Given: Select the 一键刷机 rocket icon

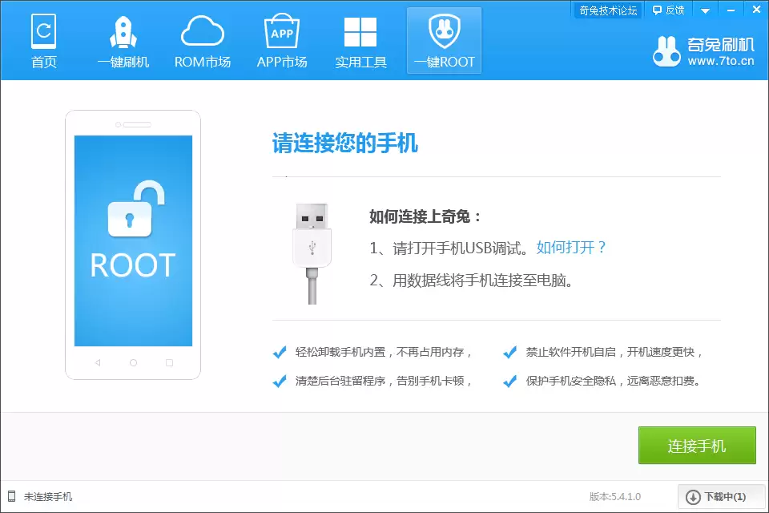Looking at the screenshot, I should click(123, 32).
